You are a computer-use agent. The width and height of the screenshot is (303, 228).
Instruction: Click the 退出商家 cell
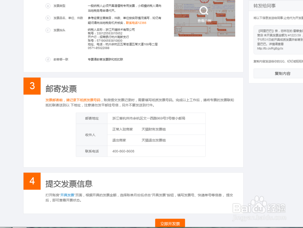tap(119, 140)
